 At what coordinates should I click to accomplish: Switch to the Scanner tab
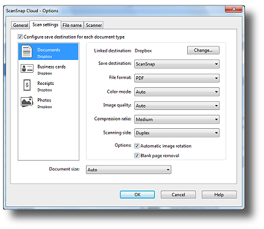(94, 25)
